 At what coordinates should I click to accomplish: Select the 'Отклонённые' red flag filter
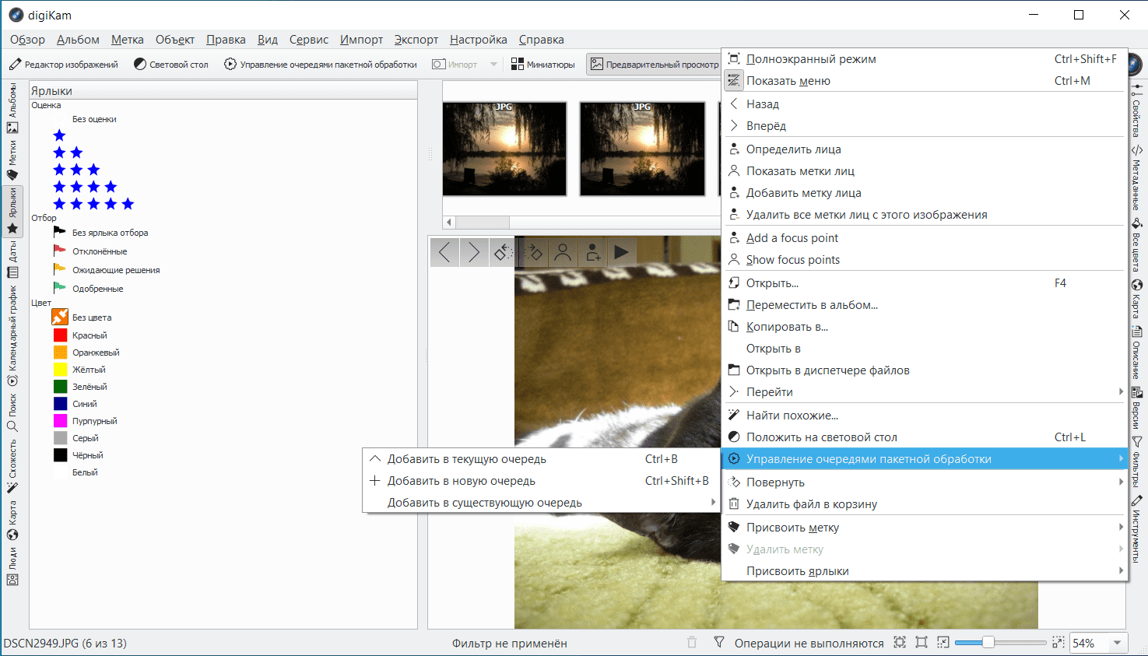point(90,251)
